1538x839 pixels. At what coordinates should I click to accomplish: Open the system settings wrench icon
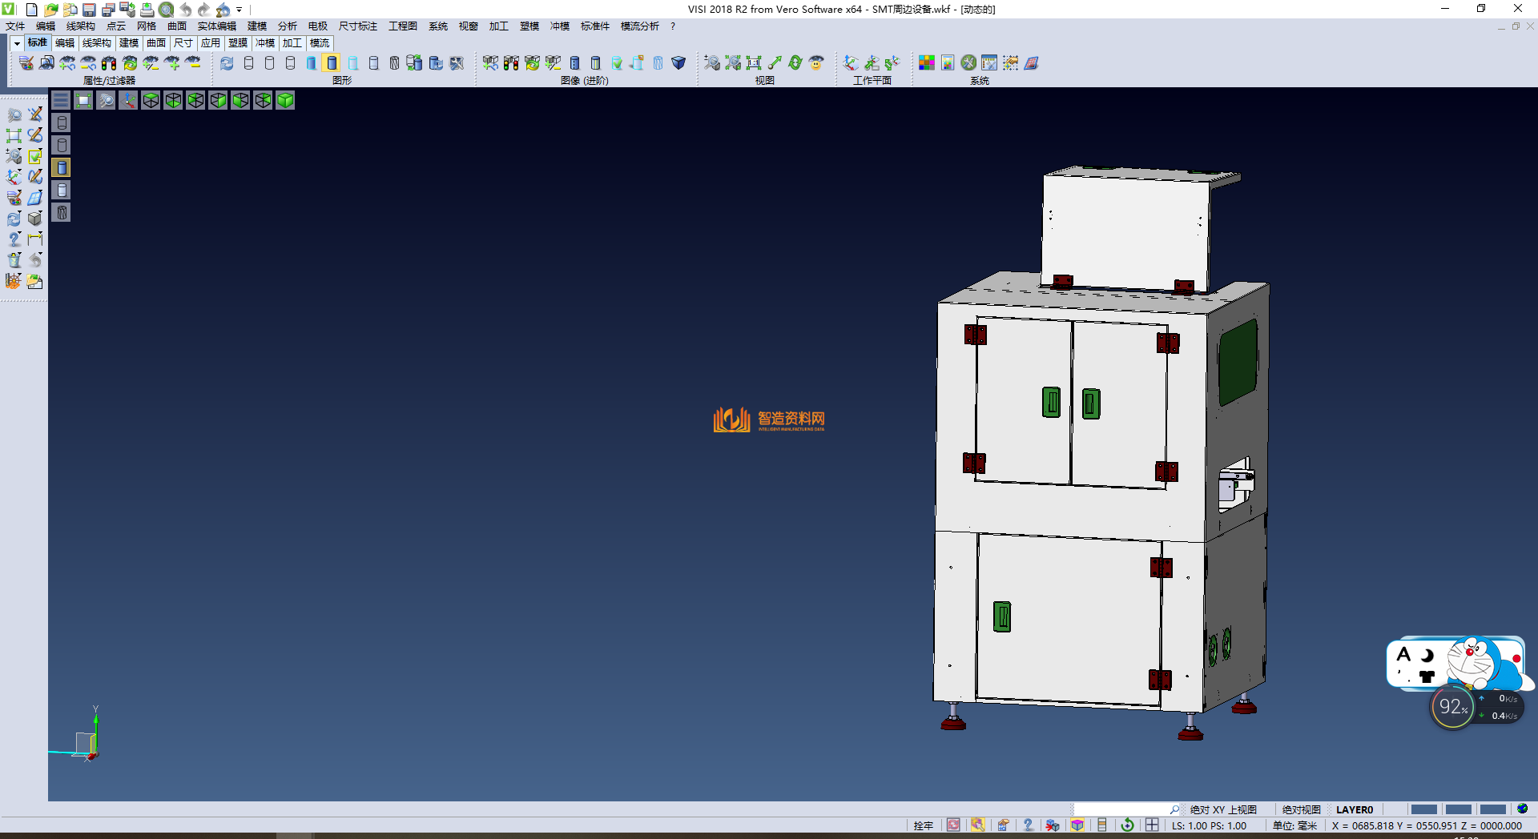click(x=968, y=63)
